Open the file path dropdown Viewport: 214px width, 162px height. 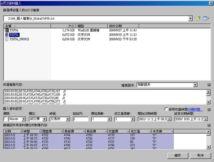pos(190,18)
